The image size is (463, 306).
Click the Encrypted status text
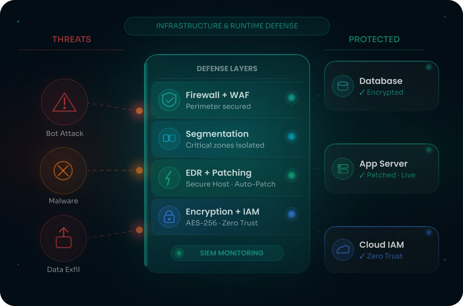click(381, 92)
